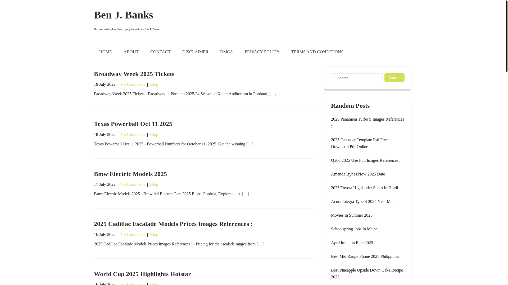The height and width of the screenshot is (285, 508).
Task: Open post Bmw Electric Models 2025
Action: coord(130,174)
